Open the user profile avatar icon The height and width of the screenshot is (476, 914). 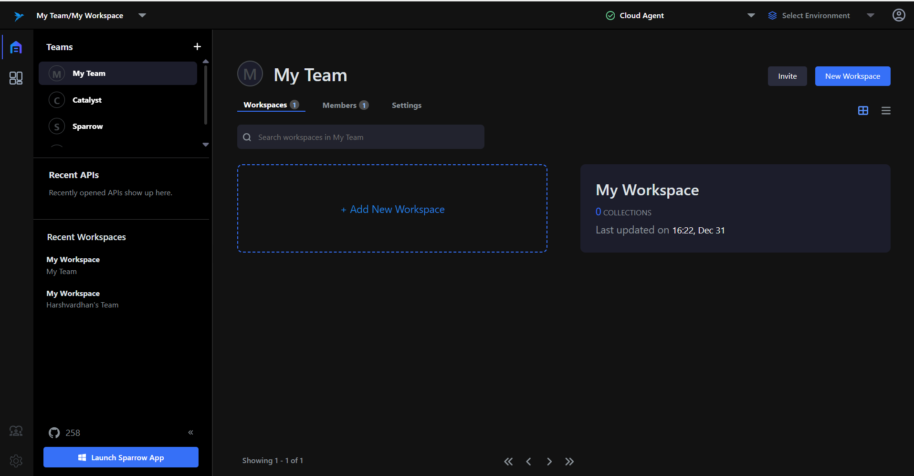point(899,15)
